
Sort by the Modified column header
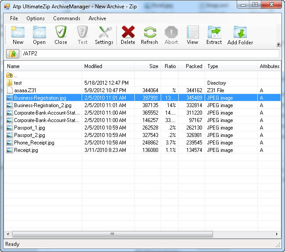pos(108,66)
